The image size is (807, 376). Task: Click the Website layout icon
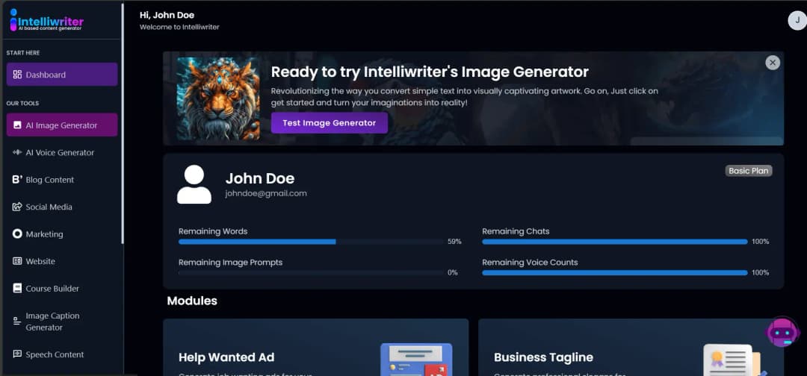point(17,261)
